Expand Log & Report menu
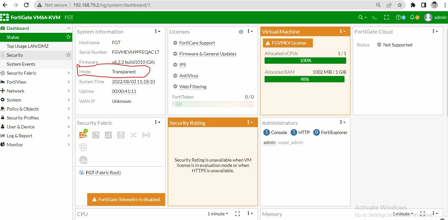Viewport: 448px width, 220px height. coord(36,136)
